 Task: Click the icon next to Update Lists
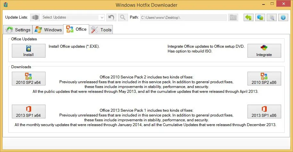36,17
